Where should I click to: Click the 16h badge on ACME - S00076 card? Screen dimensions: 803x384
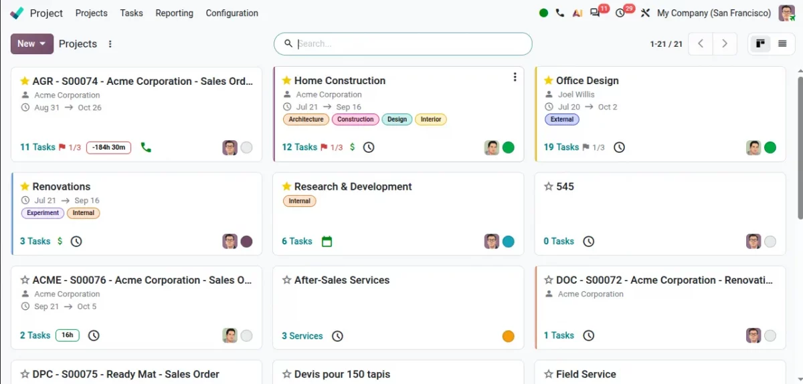click(x=68, y=335)
